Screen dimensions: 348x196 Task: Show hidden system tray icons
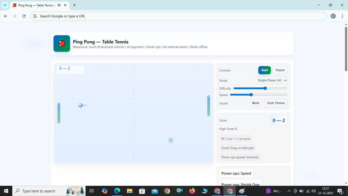[289, 191]
